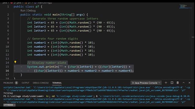The width and height of the screenshot is (195, 109).
Task: Click class name 'p7' on line 1
Action: [37, 7]
